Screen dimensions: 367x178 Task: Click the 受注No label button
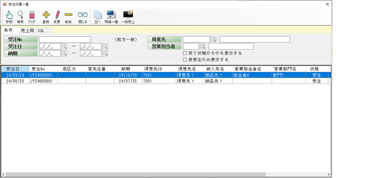pos(20,39)
